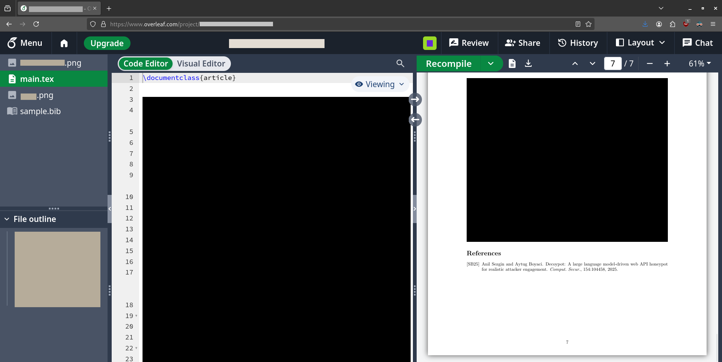Click the sync arrow pointing right to PDF
The width and height of the screenshot is (722, 362).
[415, 100]
